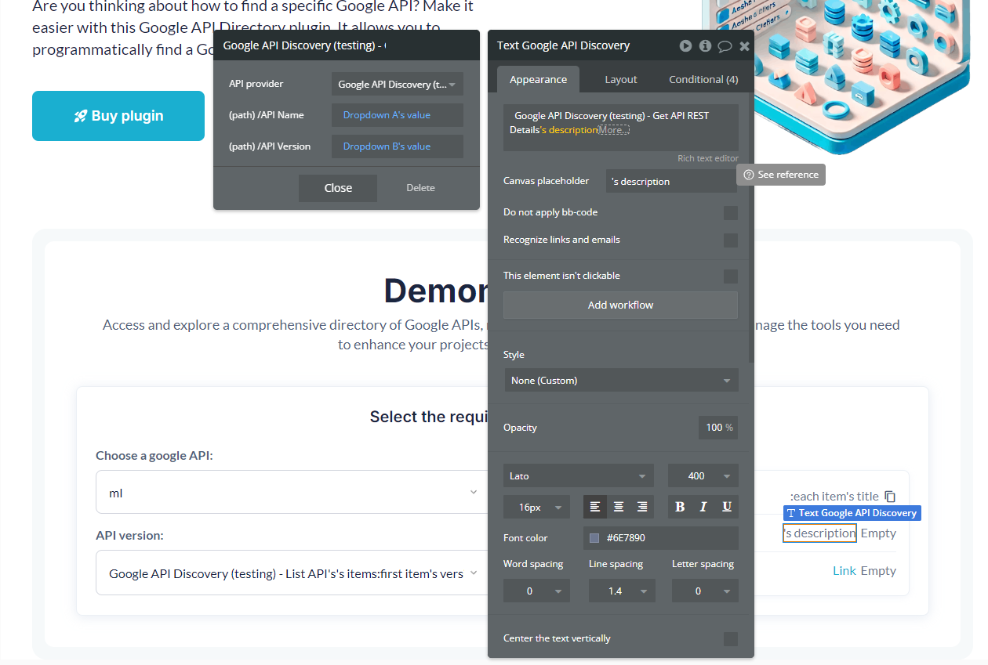The image size is (988, 665).
Task: Open the comments bubble icon in property editor
Action: coord(725,46)
